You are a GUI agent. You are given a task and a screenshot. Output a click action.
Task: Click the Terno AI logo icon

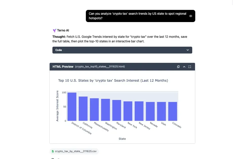(x=54, y=30)
